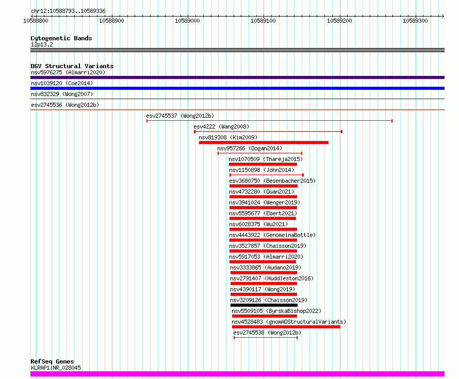Click the nsv6028375 (Wu2021) label

point(258,224)
